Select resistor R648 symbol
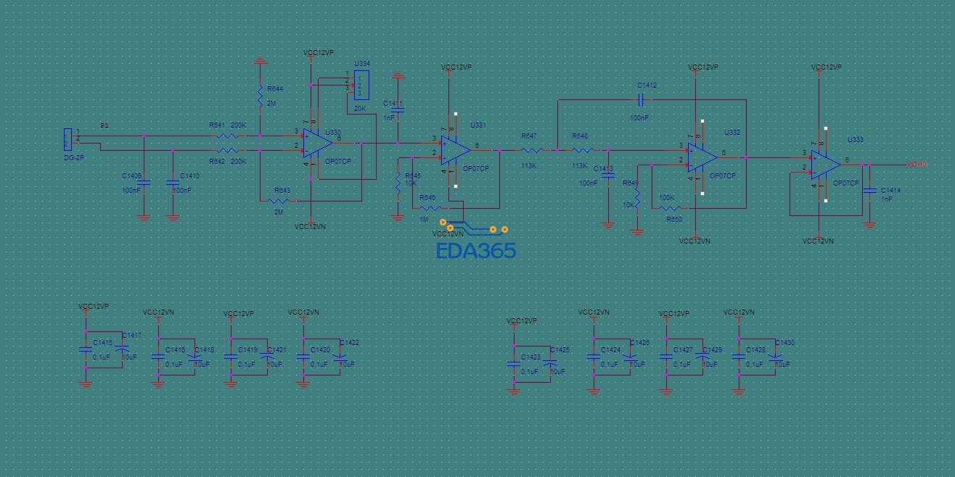The width and height of the screenshot is (955, 477). pyautogui.click(x=583, y=150)
